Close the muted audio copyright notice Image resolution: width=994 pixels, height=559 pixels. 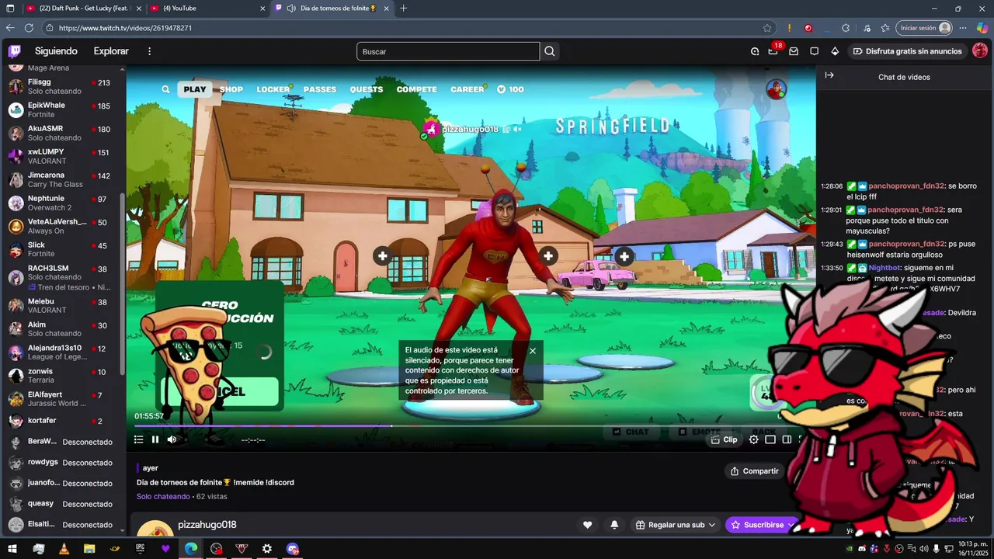[x=533, y=351]
